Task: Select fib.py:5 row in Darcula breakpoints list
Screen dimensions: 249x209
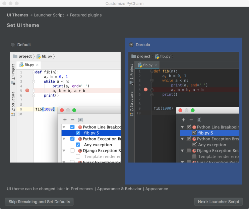Action: click(x=209, y=133)
